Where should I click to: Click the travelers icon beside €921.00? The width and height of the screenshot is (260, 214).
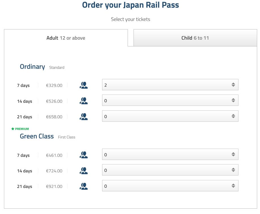tap(84, 186)
